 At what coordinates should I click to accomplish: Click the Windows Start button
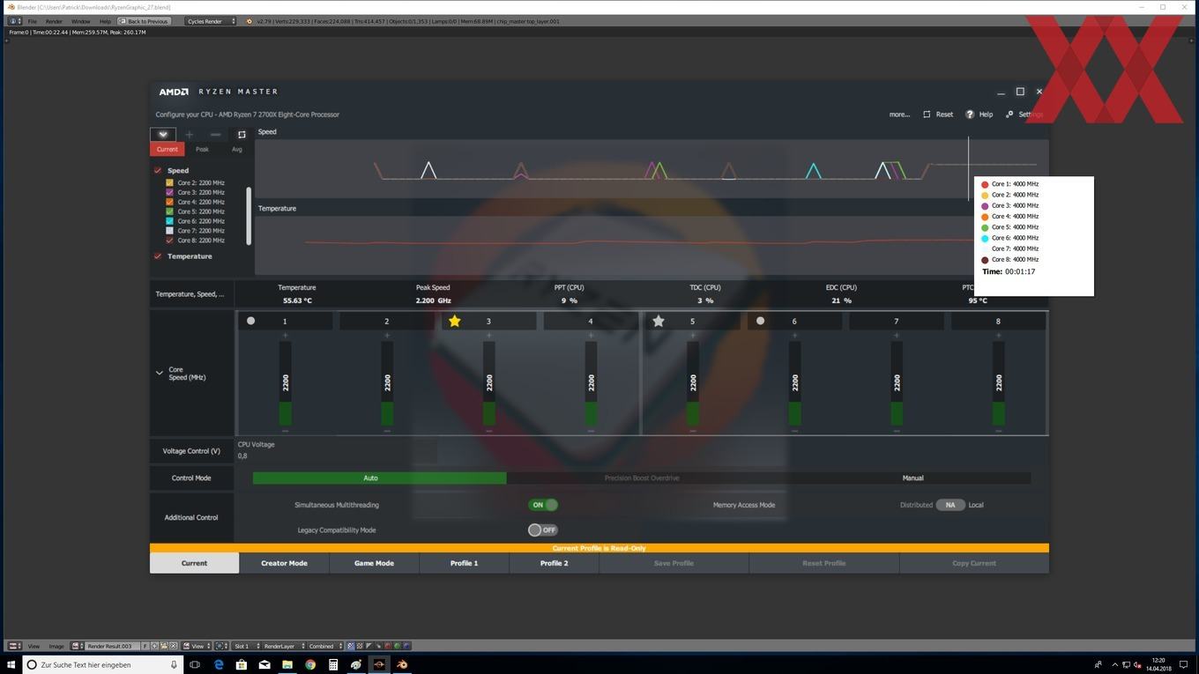(x=11, y=664)
